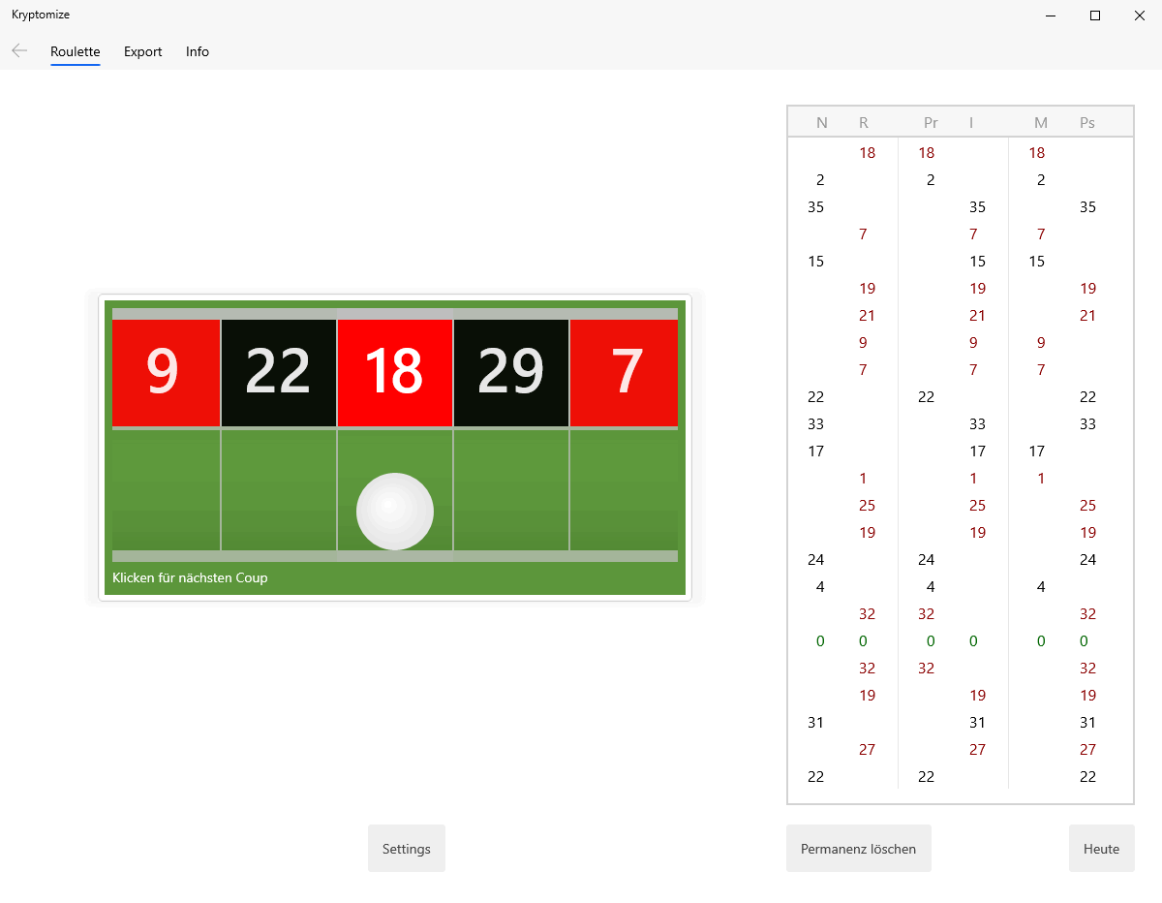
Task: Maximize the Kryptomize window
Action: click(x=1095, y=16)
